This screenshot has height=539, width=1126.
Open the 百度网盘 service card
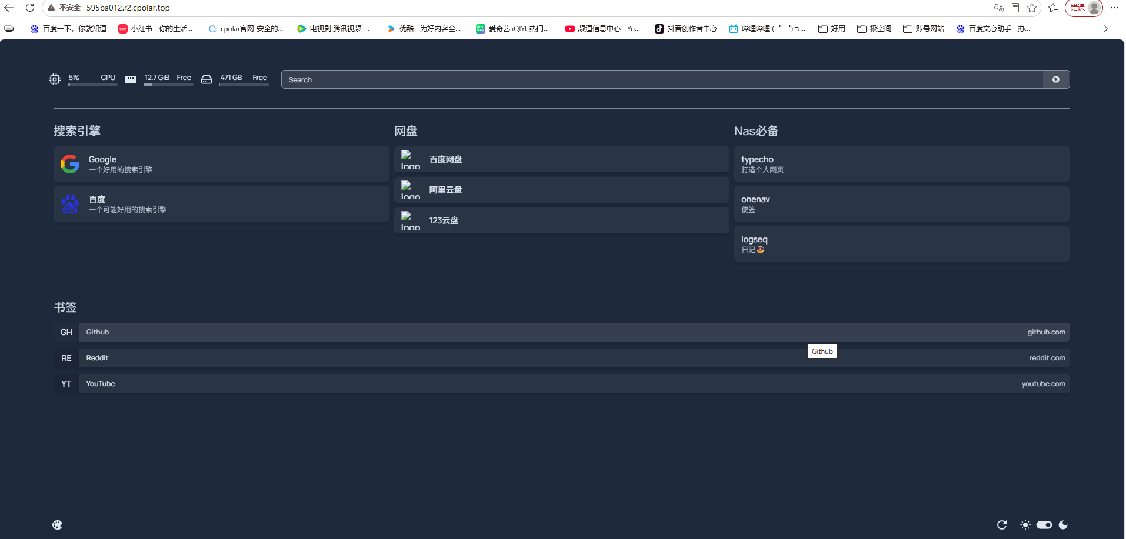click(562, 159)
